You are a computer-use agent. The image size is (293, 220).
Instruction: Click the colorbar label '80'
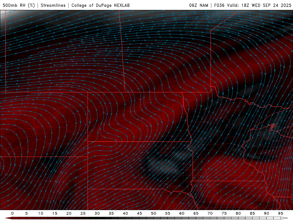coord(238,213)
